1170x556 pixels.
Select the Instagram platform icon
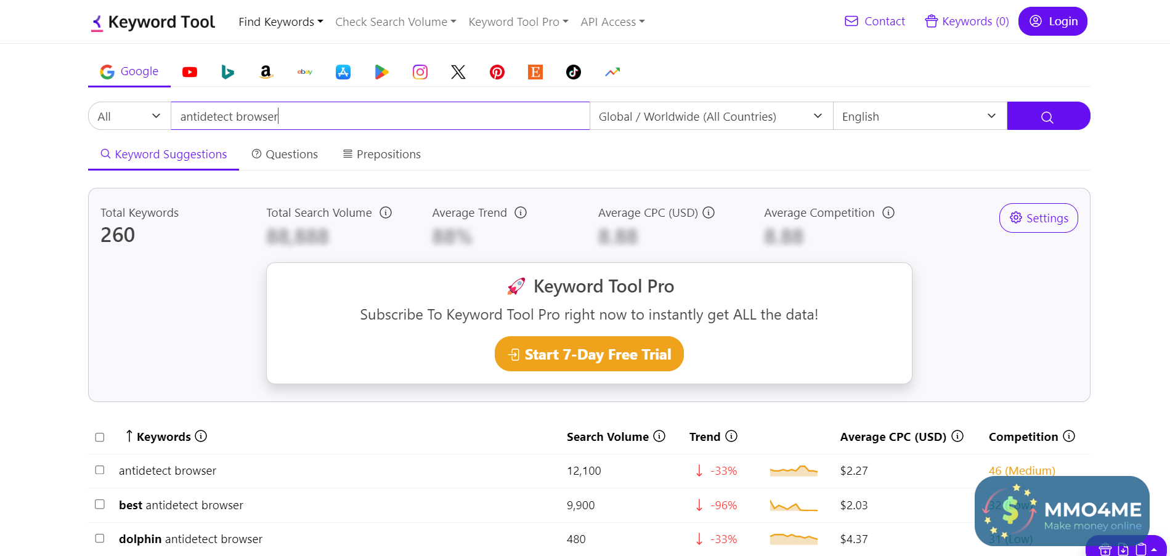[420, 72]
